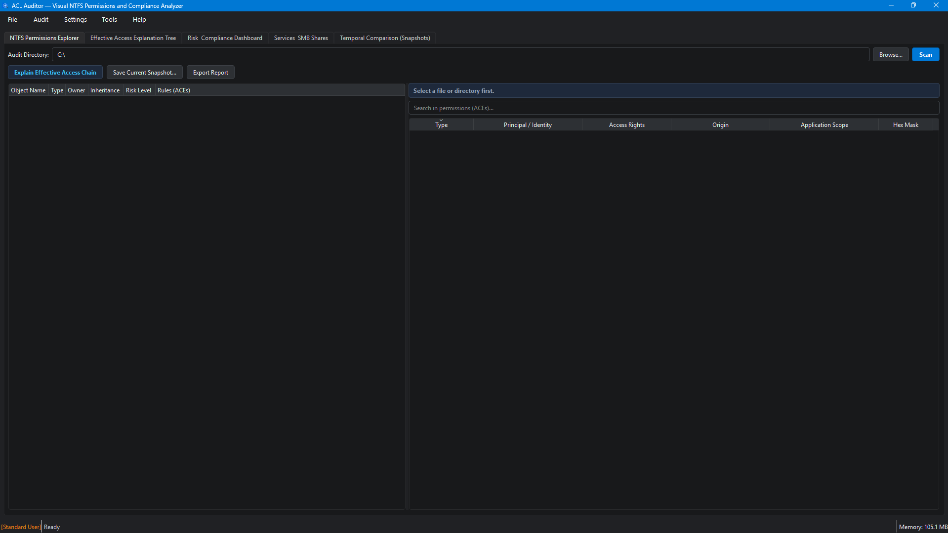The width and height of the screenshot is (948, 533).
Task: Sort by Owner column
Action: click(x=77, y=90)
